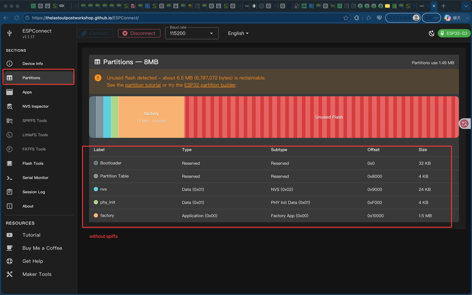This screenshot has height=295, width=472.
Task: Open SPIFFS Tools section
Action: [x=38, y=121]
